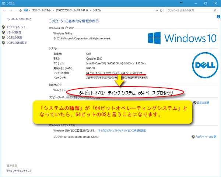Click プロダクト キーの変更 link
The image size is (221, 177).
(206, 137)
